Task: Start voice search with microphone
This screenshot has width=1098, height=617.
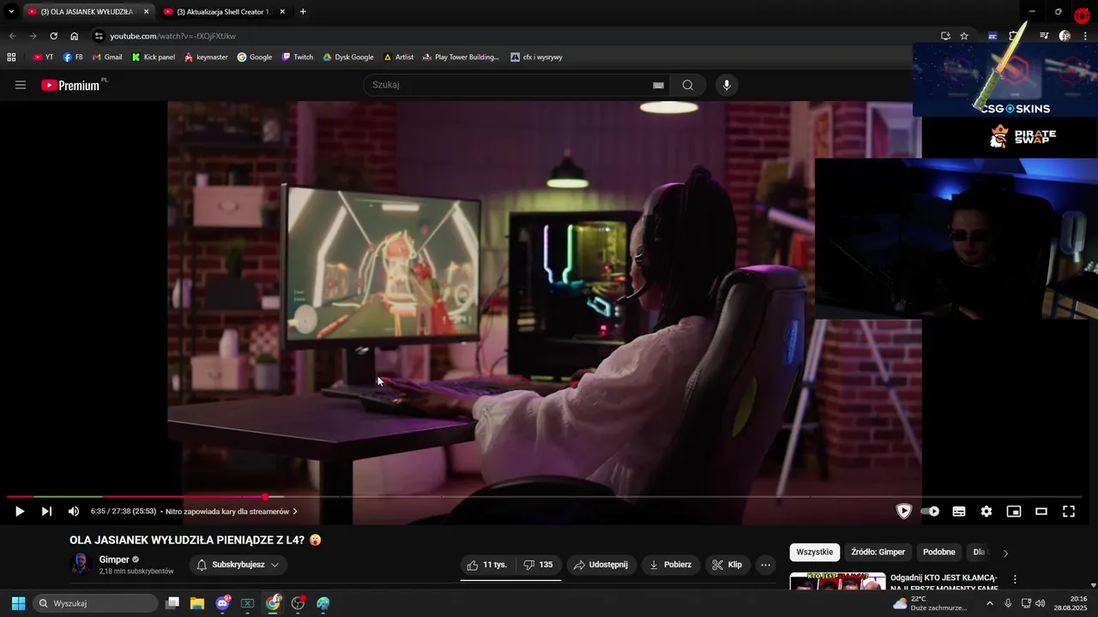Action: pyautogui.click(x=727, y=85)
